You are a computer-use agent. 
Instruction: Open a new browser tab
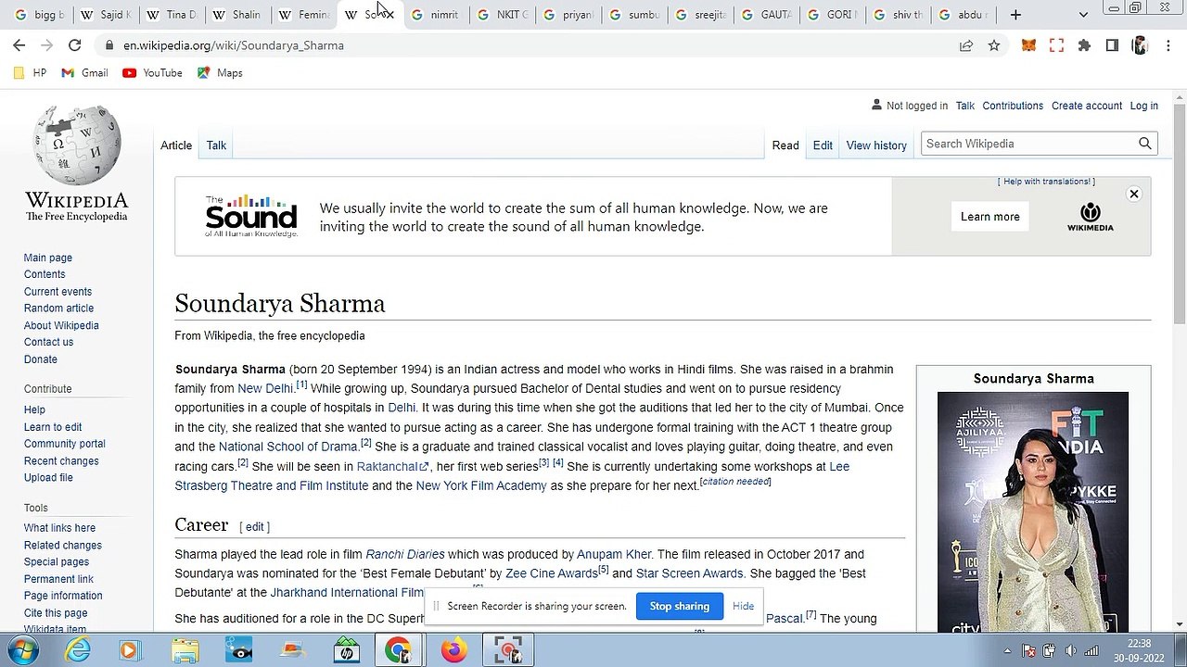click(1015, 15)
